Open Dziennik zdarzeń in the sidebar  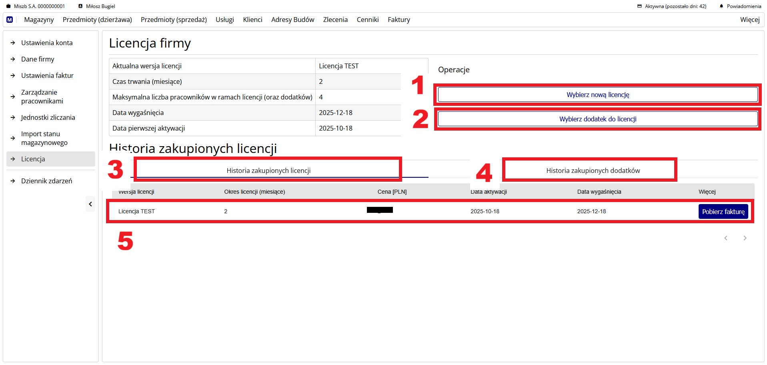tap(46, 181)
